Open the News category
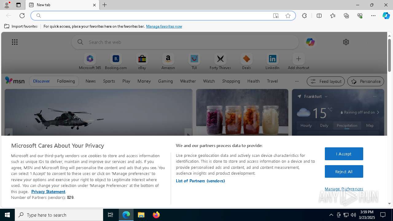 point(91,81)
